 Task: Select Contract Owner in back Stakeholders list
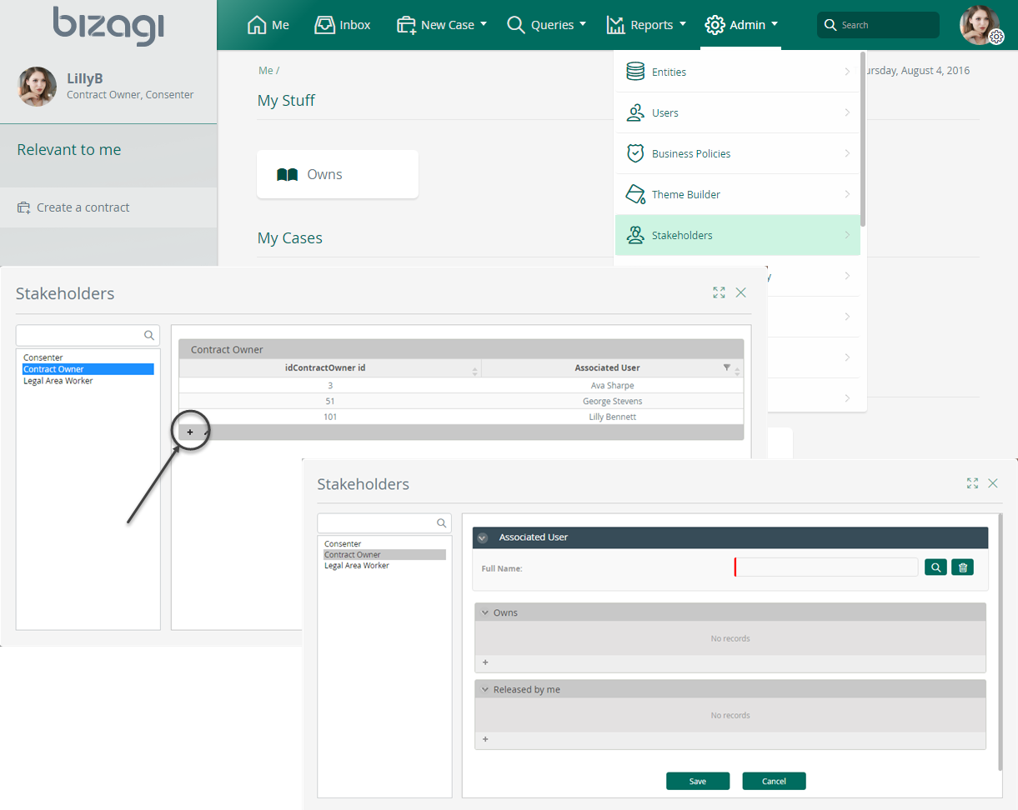point(88,369)
